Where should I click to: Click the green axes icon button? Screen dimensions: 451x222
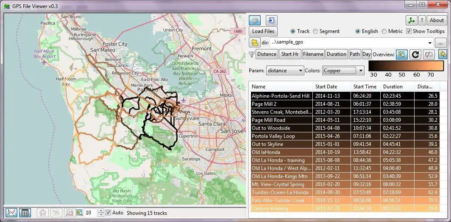pos(411,20)
